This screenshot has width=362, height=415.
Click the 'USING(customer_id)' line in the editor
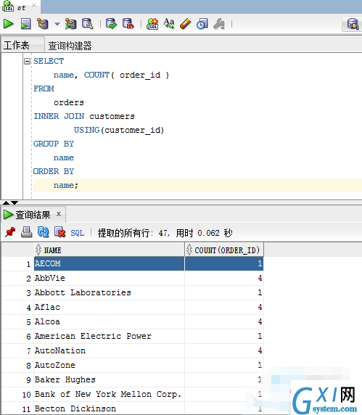coord(119,130)
